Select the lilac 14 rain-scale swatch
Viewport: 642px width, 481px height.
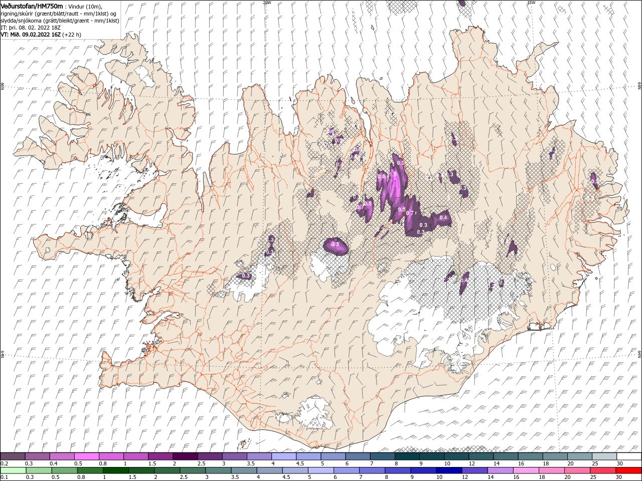500,470
